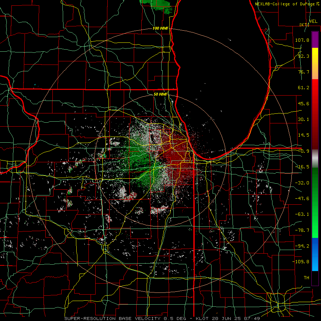
Task: Click the TH label on the legend
Action: tap(306, 278)
